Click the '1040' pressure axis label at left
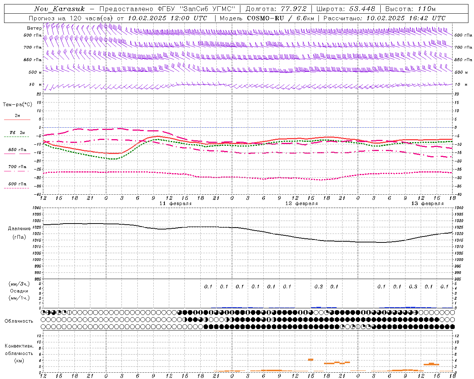Image resolution: width=474 pixels, height=379 pixels. [x=37, y=208]
